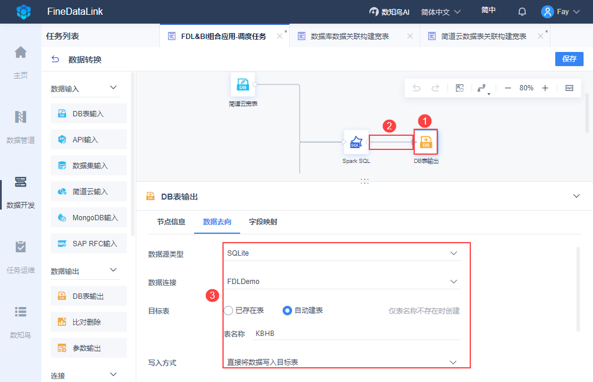Add 参数输出 operator
The height and width of the screenshot is (382, 593).
[89, 348]
